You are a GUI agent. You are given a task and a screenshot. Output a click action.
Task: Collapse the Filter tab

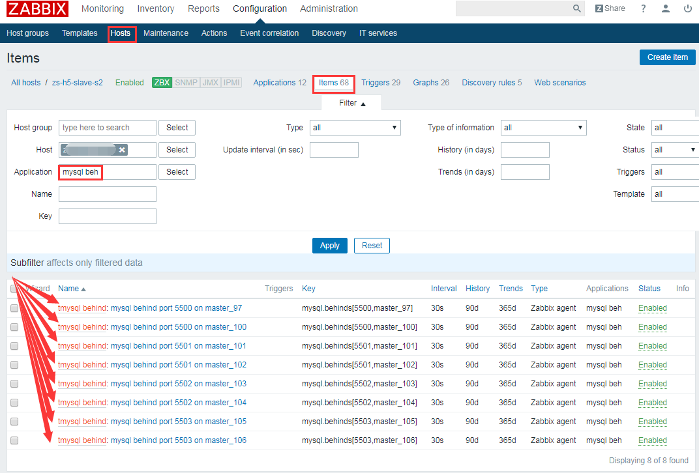coord(352,103)
